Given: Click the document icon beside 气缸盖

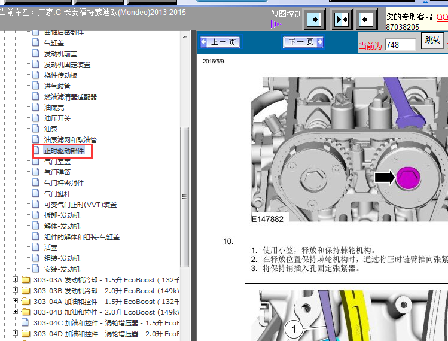Looking at the screenshot, I should (36, 42).
